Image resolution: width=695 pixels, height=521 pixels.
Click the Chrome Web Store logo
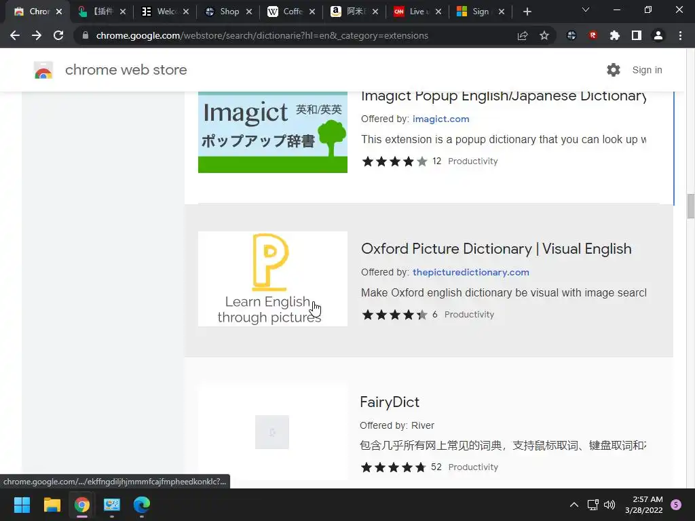tap(43, 70)
